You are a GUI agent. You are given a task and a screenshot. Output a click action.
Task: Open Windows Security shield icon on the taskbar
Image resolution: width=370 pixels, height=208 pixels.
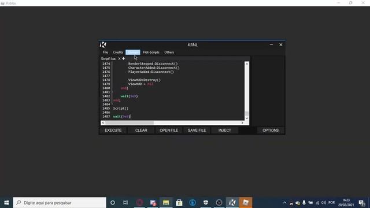pyautogui.click(x=206, y=203)
